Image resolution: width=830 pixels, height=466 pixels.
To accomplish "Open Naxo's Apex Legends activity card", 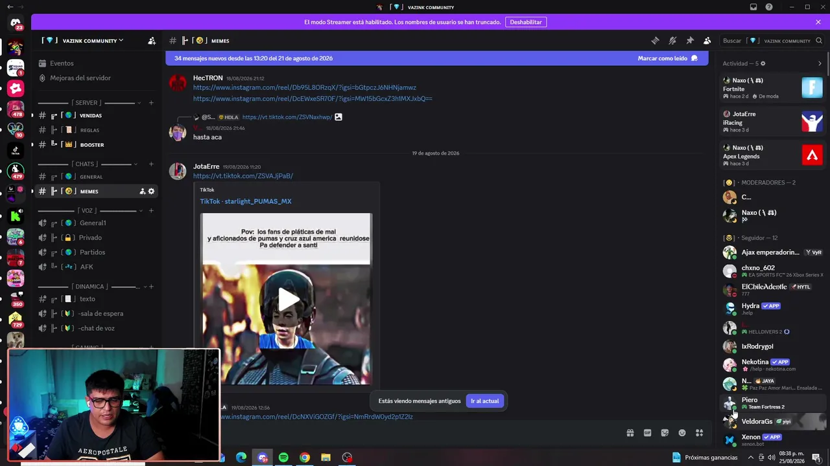I will (772, 155).
